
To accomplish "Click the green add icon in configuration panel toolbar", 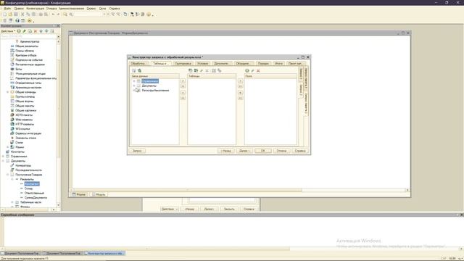I will (19, 31).
